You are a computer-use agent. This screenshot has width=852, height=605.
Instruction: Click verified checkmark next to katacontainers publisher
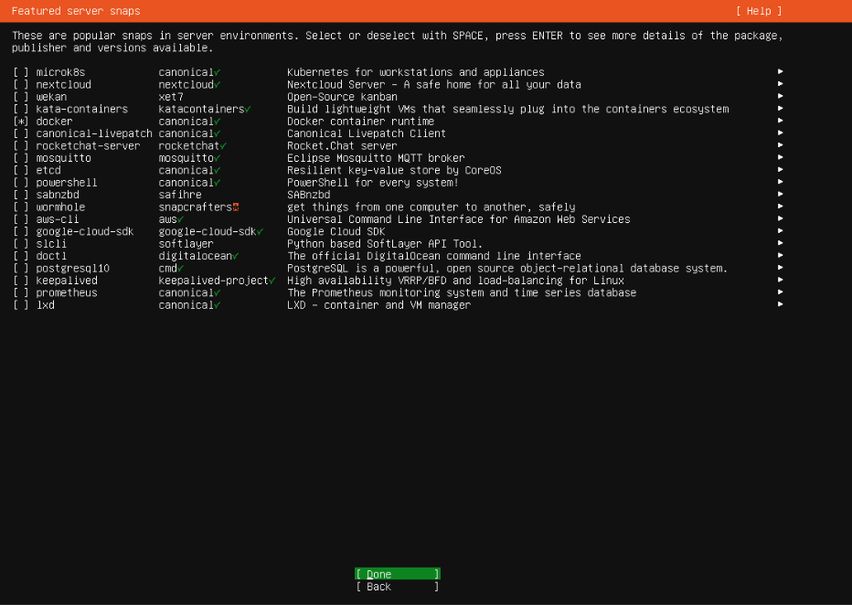point(248,109)
